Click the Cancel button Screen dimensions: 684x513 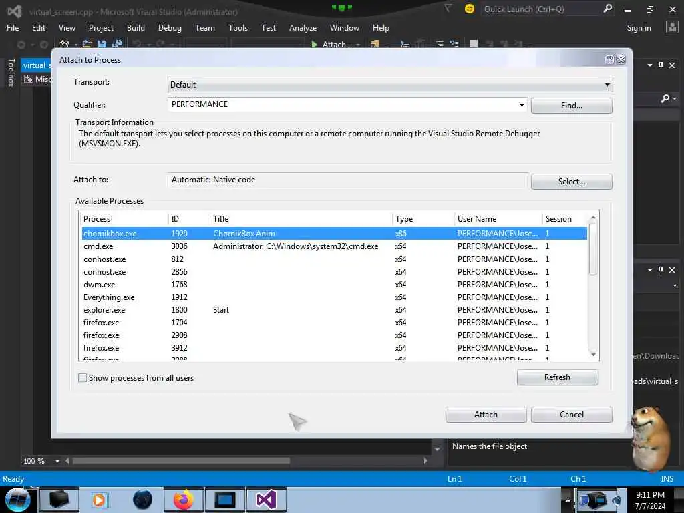click(572, 415)
